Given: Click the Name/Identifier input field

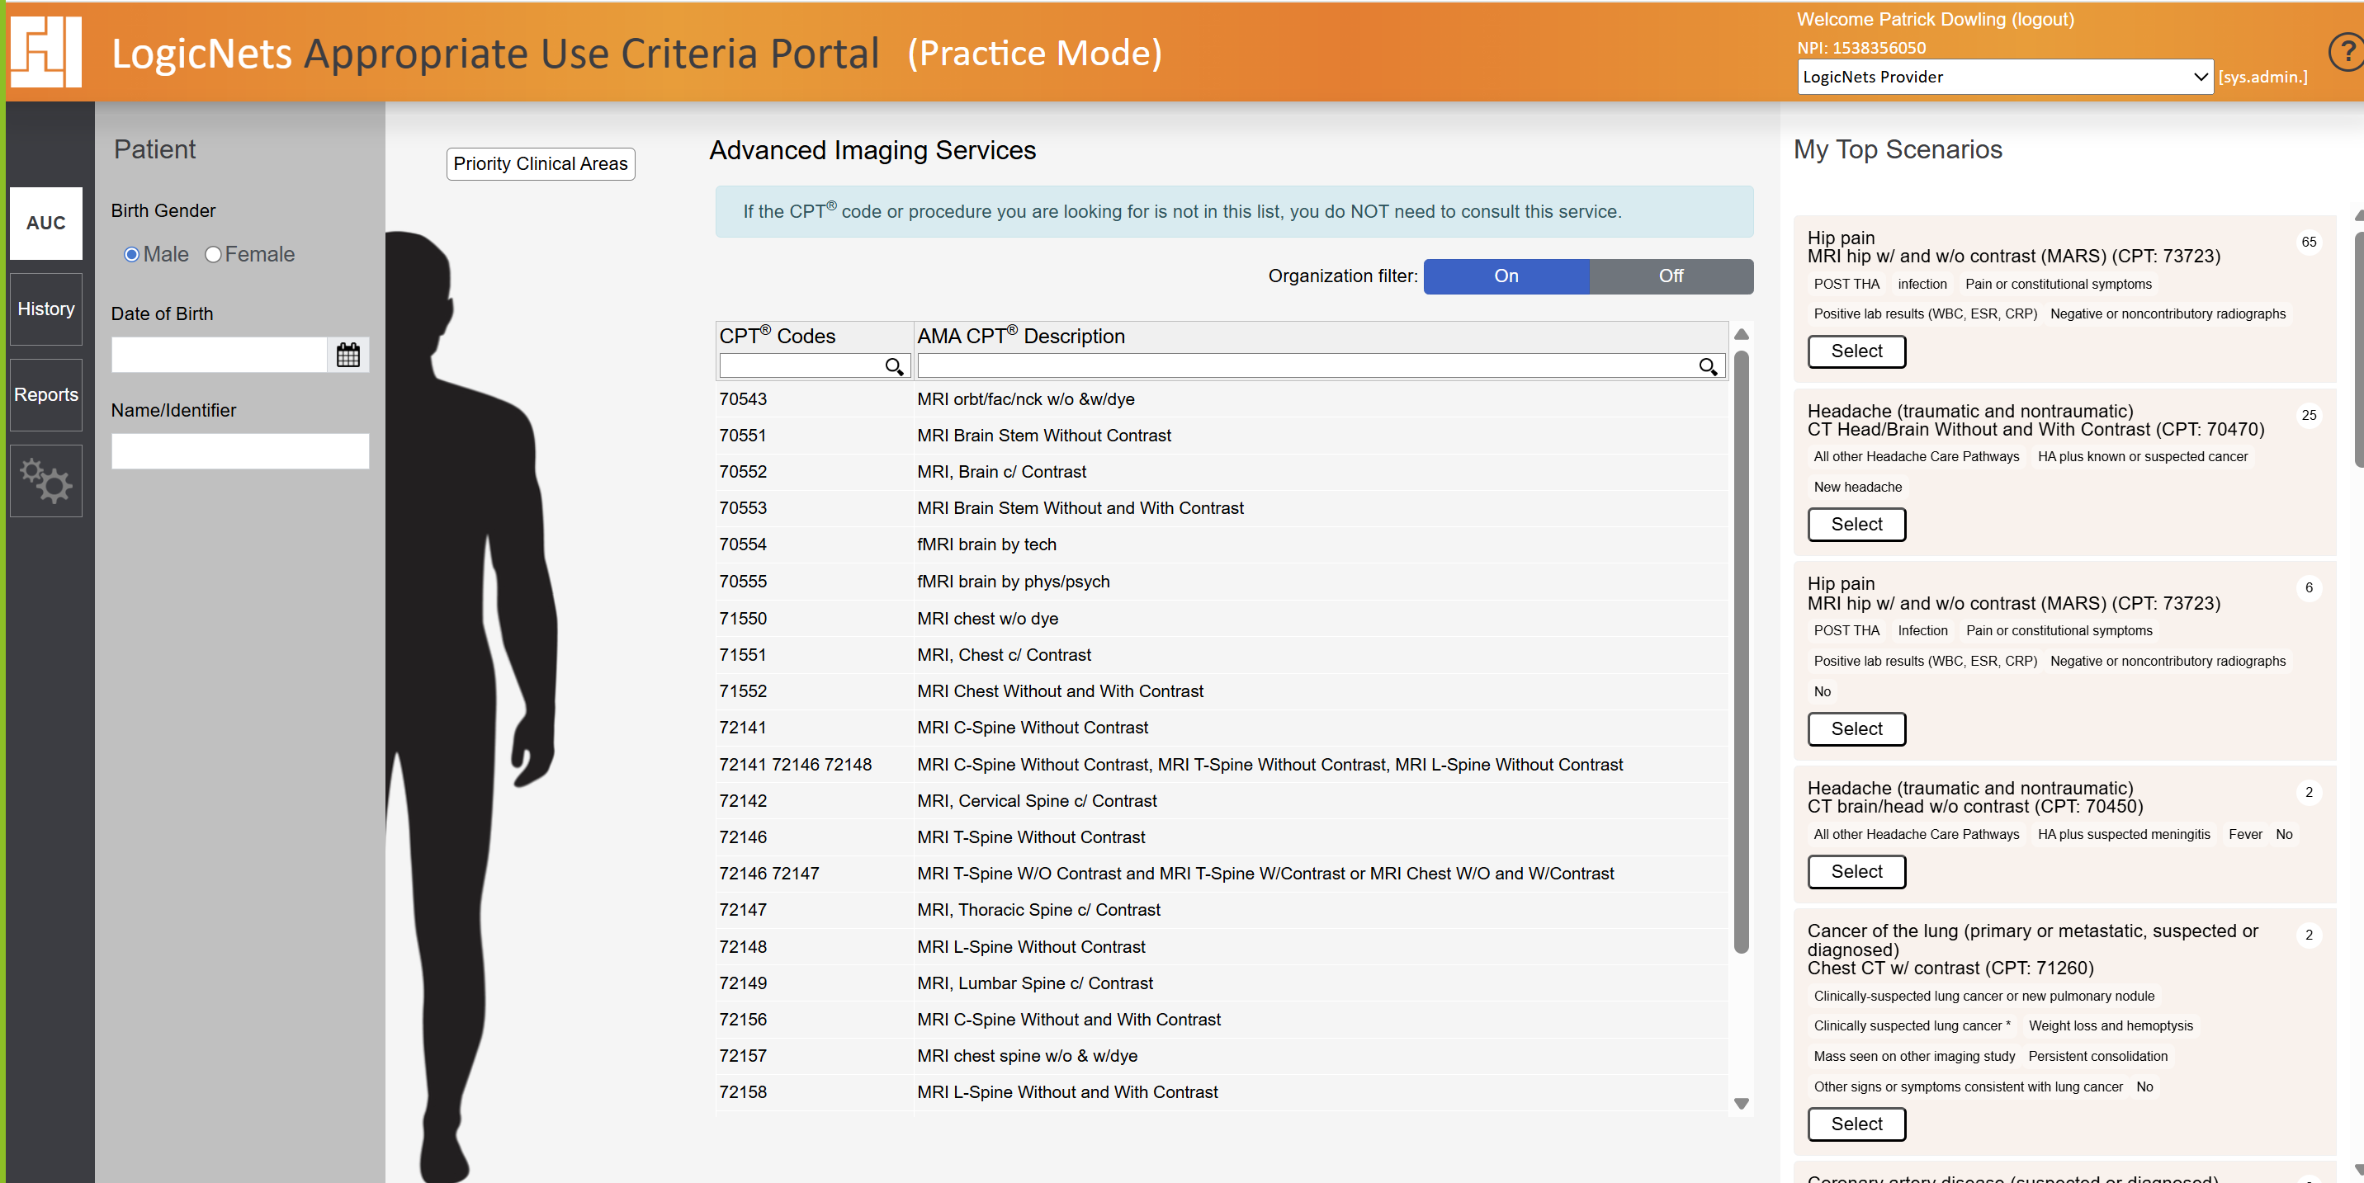Looking at the screenshot, I should pos(240,451).
